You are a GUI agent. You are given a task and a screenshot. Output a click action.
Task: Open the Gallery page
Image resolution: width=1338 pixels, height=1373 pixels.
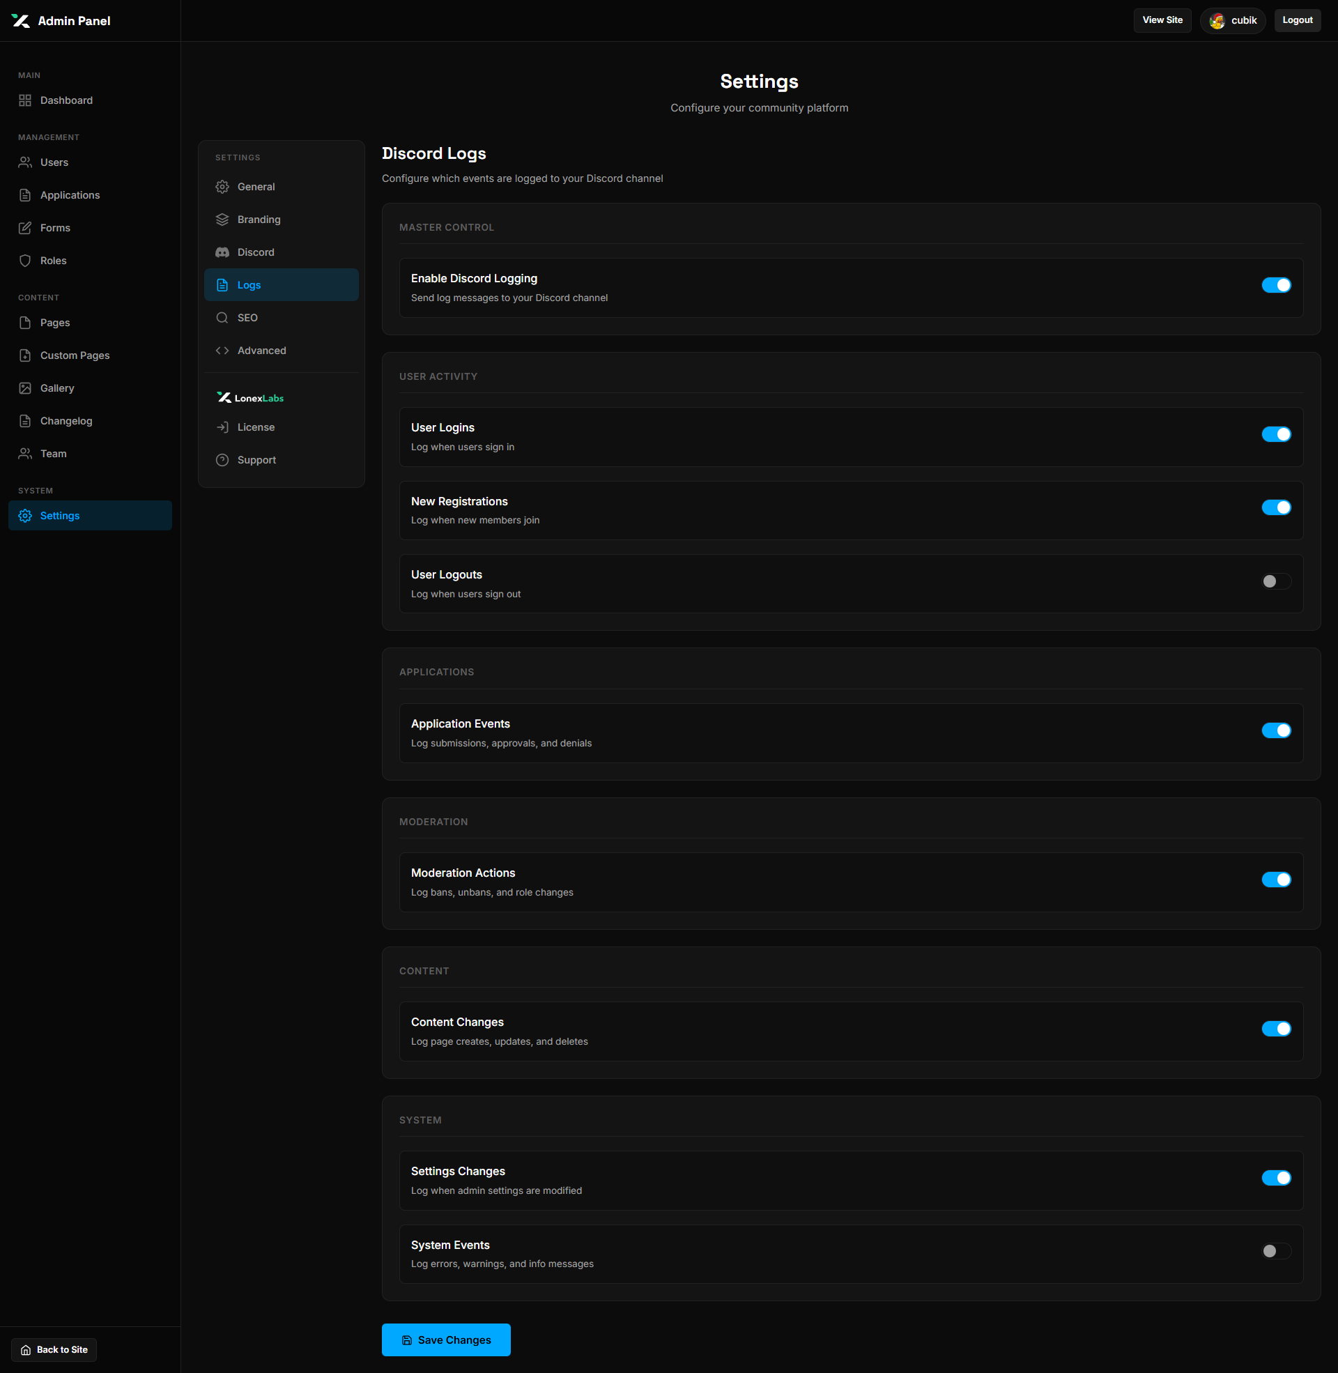pos(90,388)
